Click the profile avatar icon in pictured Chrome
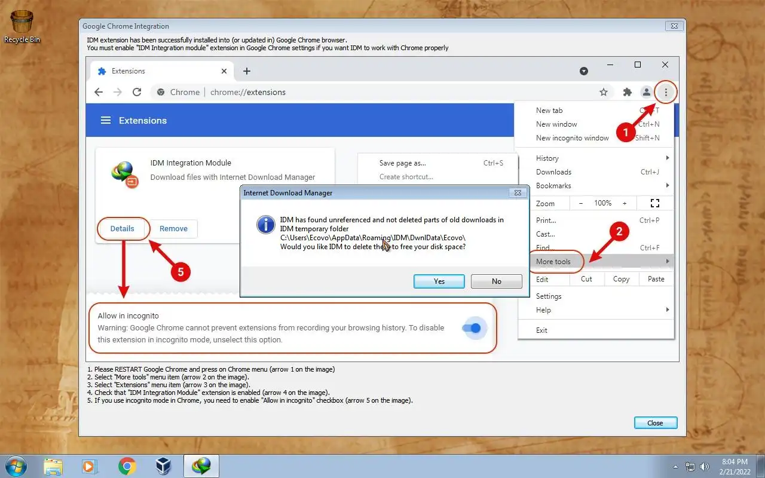This screenshot has width=765, height=478. (646, 92)
